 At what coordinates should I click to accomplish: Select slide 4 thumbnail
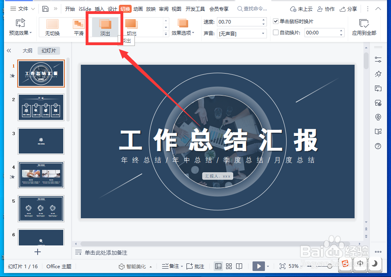point(41,175)
